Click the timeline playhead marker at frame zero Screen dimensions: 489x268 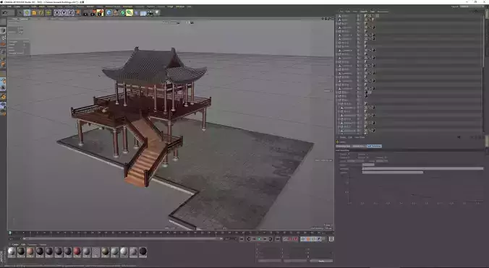click(x=10, y=233)
